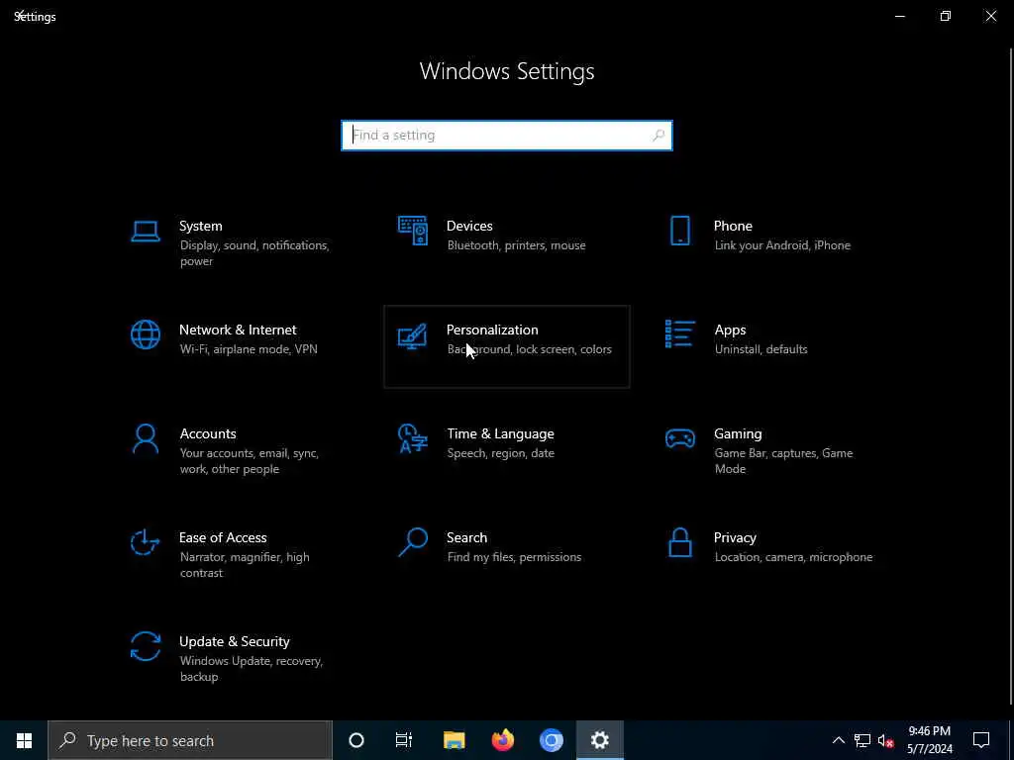Show hidden tray icons chevron
The height and width of the screenshot is (760, 1014).
tap(838, 740)
